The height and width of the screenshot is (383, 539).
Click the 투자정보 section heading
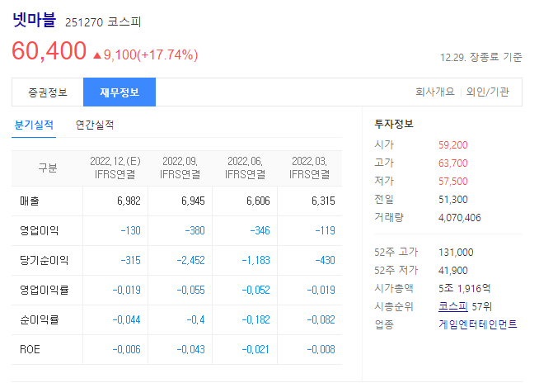pyautogui.click(x=394, y=124)
